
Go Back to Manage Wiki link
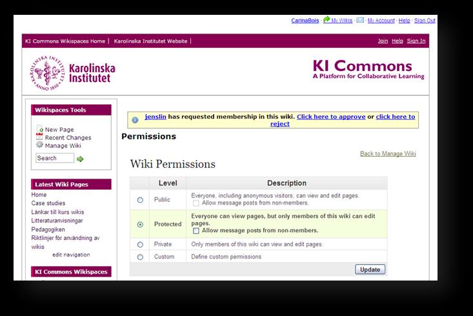pyautogui.click(x=388, y=153)
